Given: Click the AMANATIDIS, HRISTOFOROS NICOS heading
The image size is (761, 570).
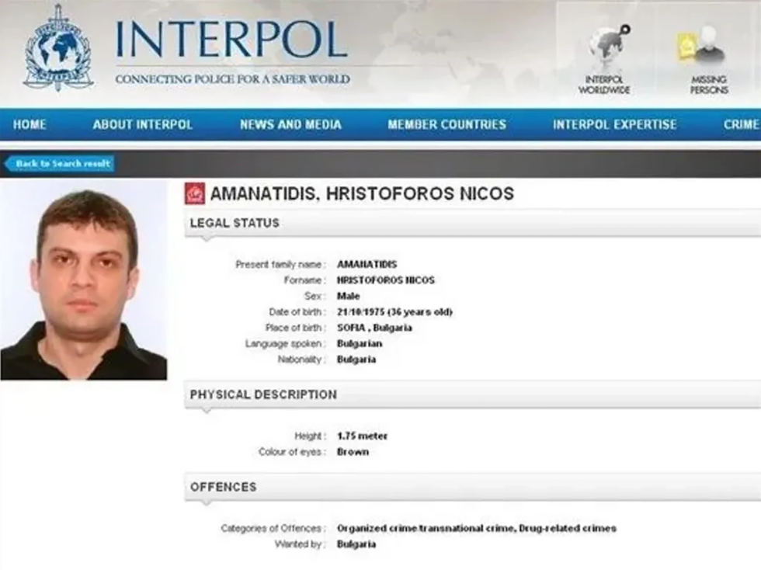Looking at the screenshot, I should click(362, 193).
